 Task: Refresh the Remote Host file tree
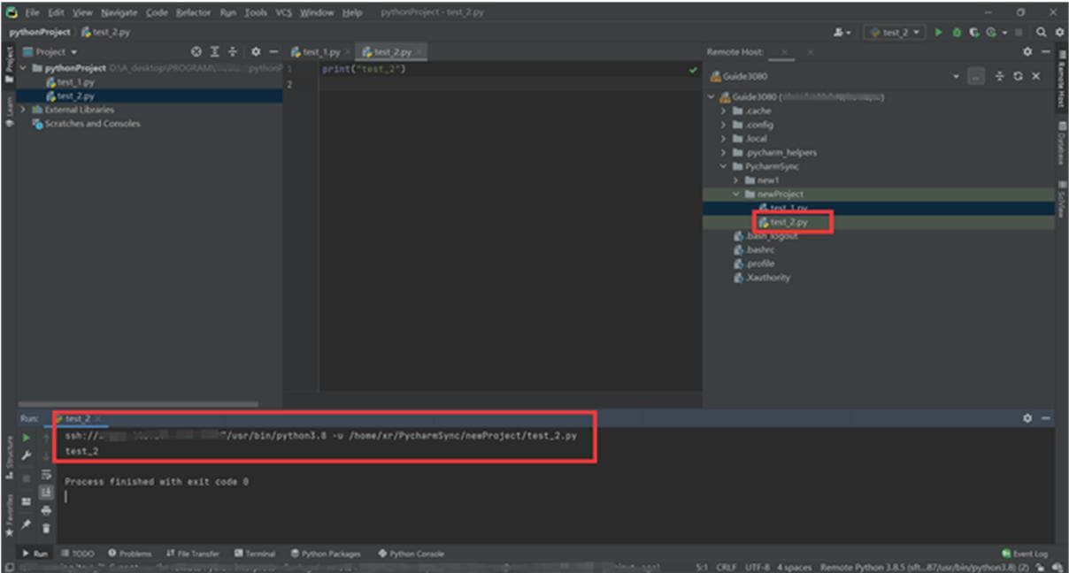[1019, 76]
